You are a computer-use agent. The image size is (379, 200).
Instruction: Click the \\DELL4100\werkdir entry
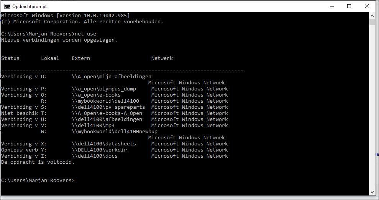tap(99, 150)
